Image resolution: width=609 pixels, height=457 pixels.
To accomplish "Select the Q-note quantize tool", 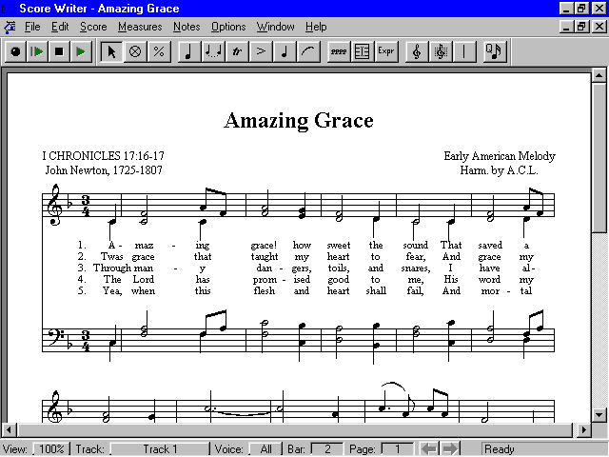I will (x=495, y=51).
